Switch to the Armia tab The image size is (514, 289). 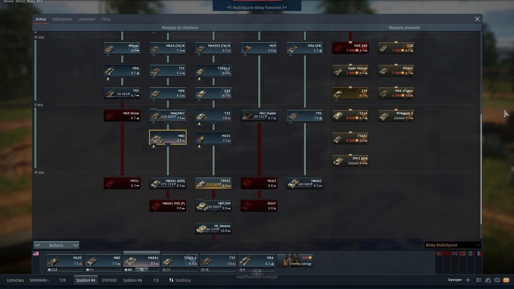tap(41, 19)
